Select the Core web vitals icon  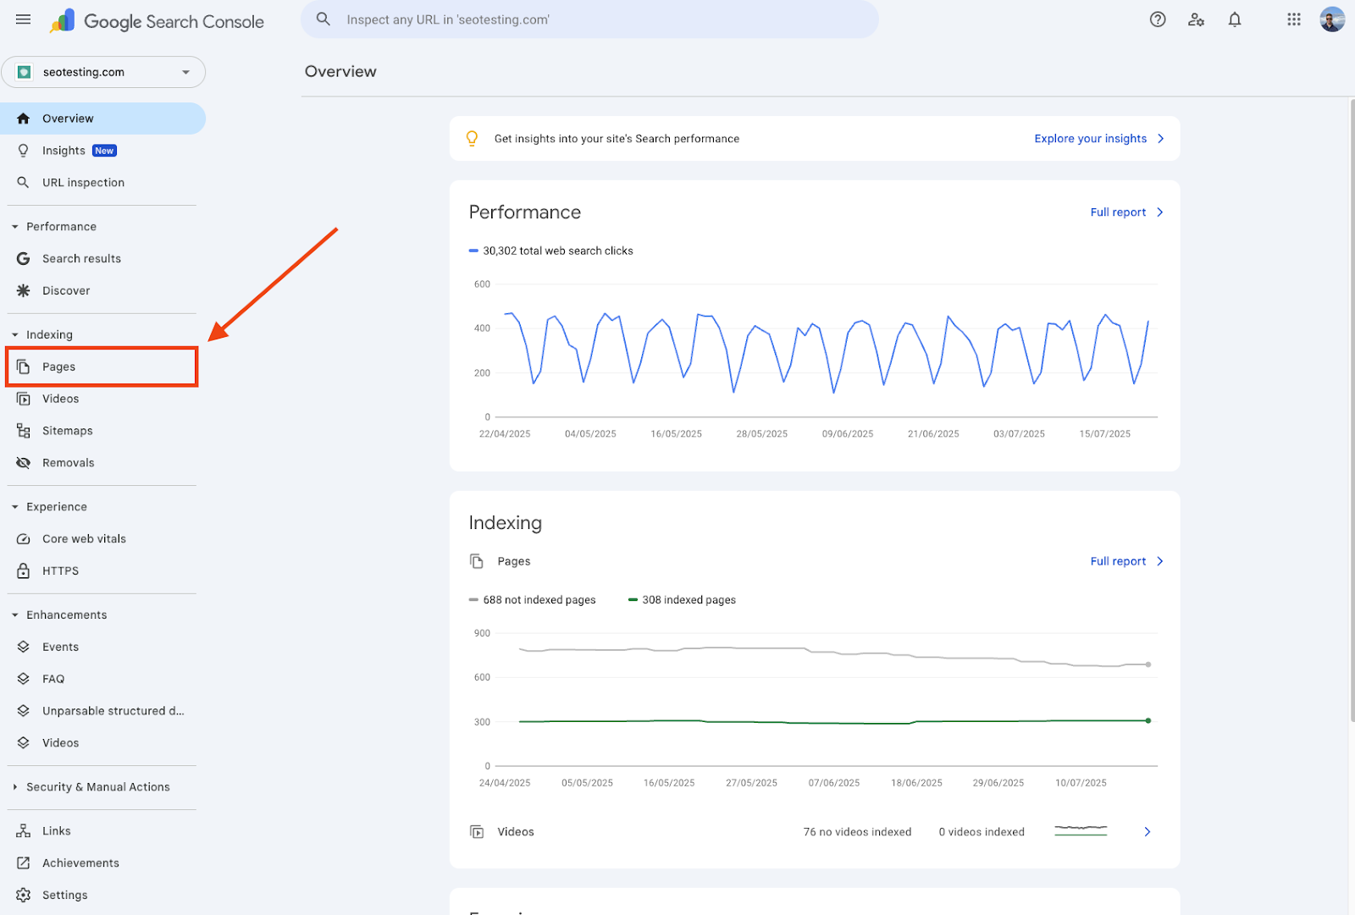click(23, 538)
